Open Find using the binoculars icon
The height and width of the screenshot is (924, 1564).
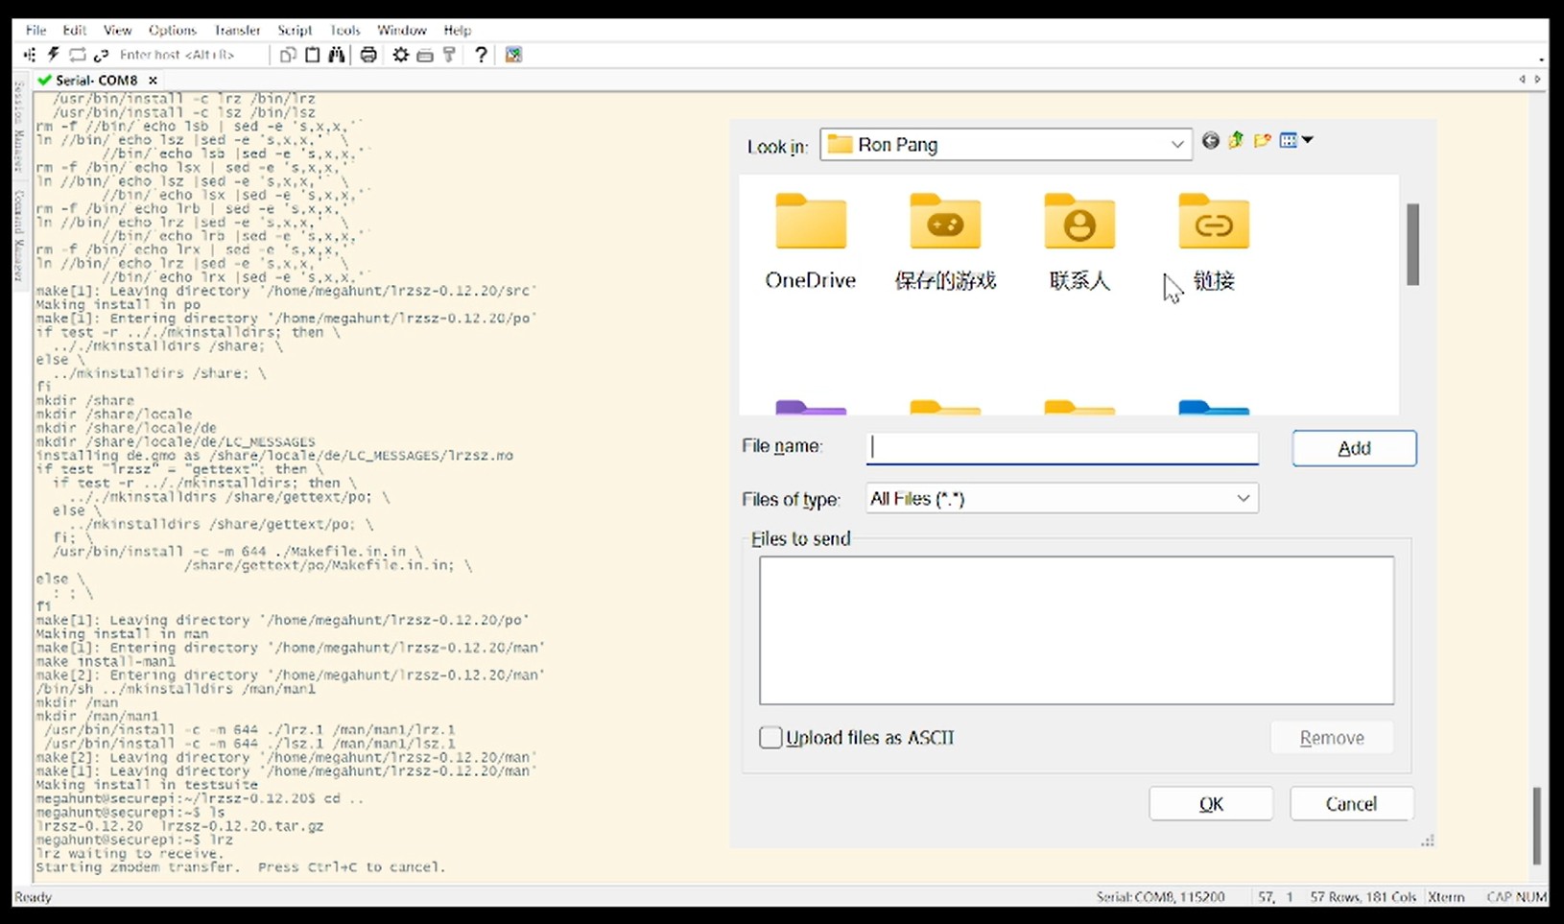click(337, 55)
